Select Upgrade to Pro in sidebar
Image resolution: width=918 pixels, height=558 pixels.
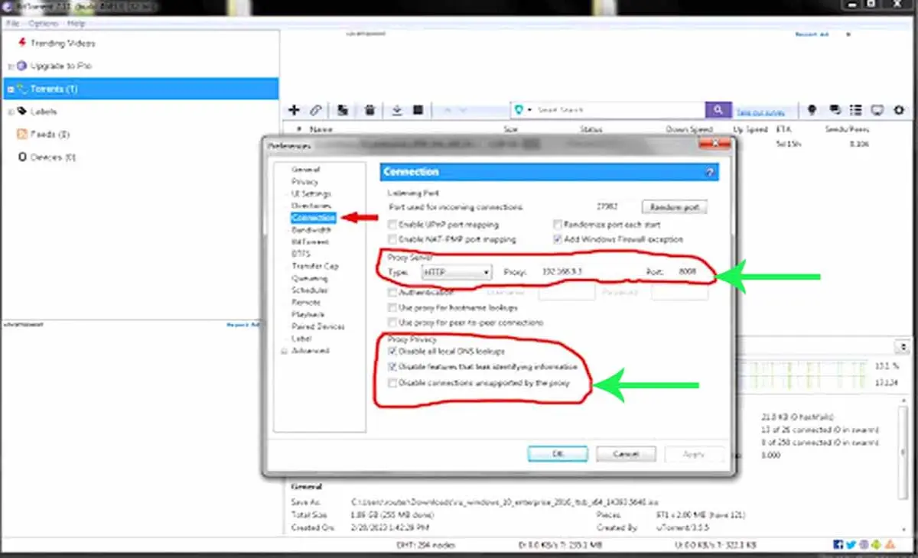(x=60, y=66)
